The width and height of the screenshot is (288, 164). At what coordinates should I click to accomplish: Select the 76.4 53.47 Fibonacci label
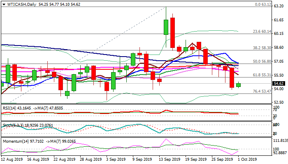click(262, 91)
